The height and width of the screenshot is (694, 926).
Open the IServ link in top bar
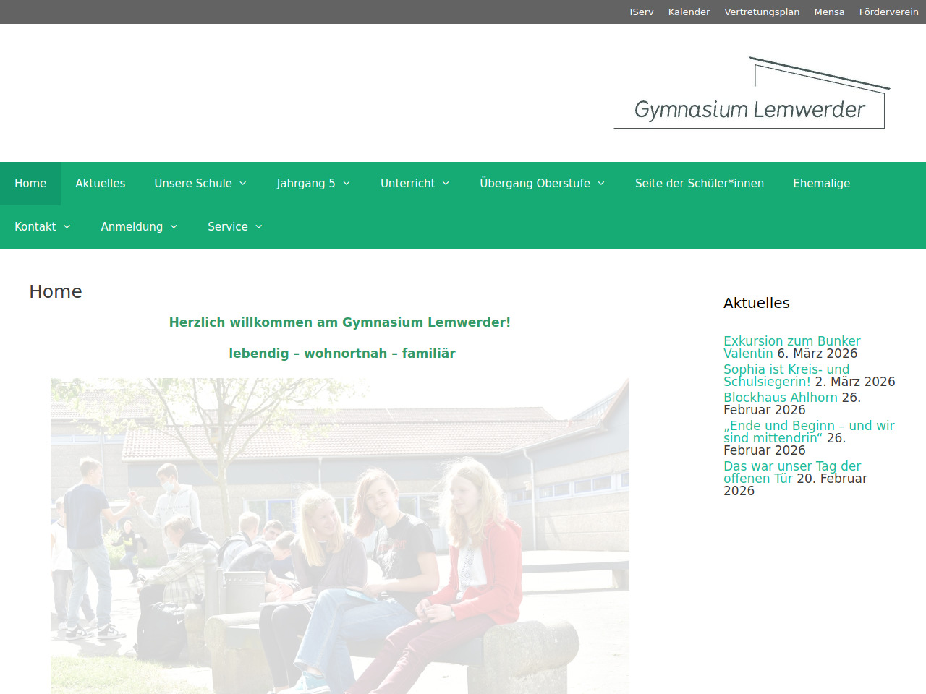click(x=642, y=12)
